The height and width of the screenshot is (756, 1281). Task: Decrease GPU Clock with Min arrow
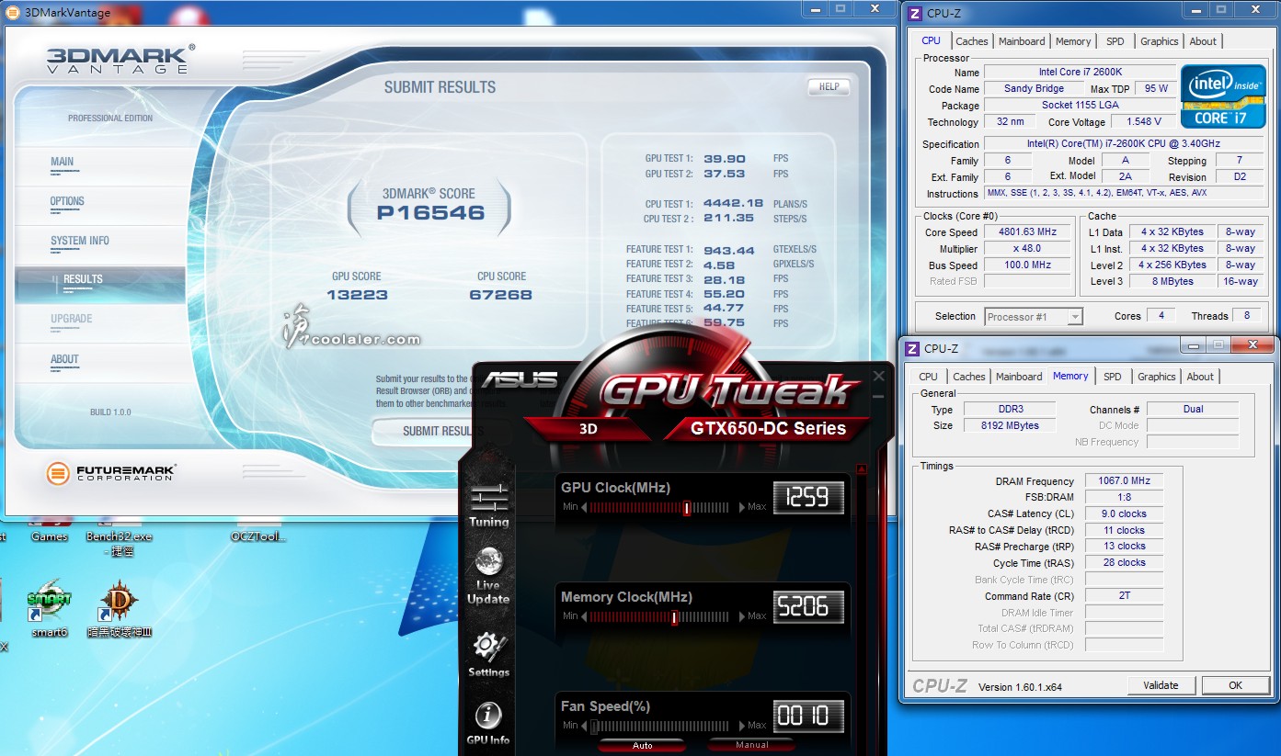583,507
